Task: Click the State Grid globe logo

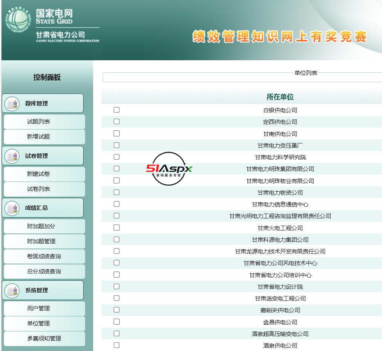Action: [18, 20]
